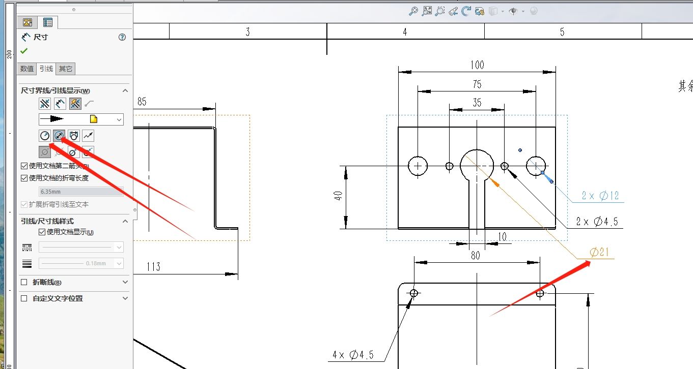Click the Zoom to Area toolbar icon
693x369 pixels.
click(440, 11)
